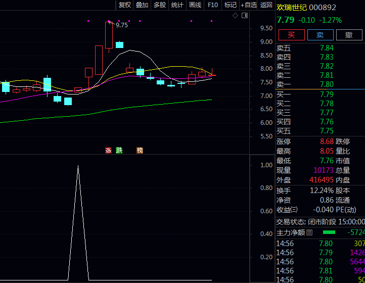Toggle the panel layout icon beside the diamond
365x283 pixels.
[x=245, y=16]
